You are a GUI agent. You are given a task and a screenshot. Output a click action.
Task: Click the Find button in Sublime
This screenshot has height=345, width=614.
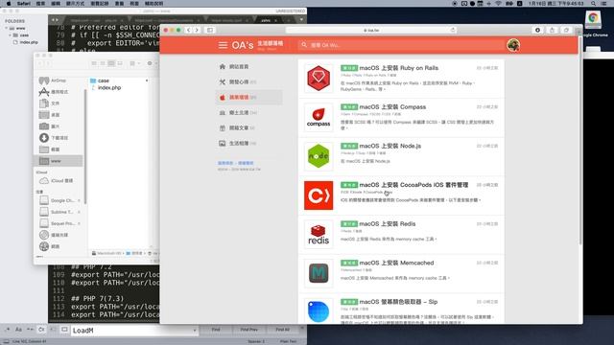click(x=216, y=330)
